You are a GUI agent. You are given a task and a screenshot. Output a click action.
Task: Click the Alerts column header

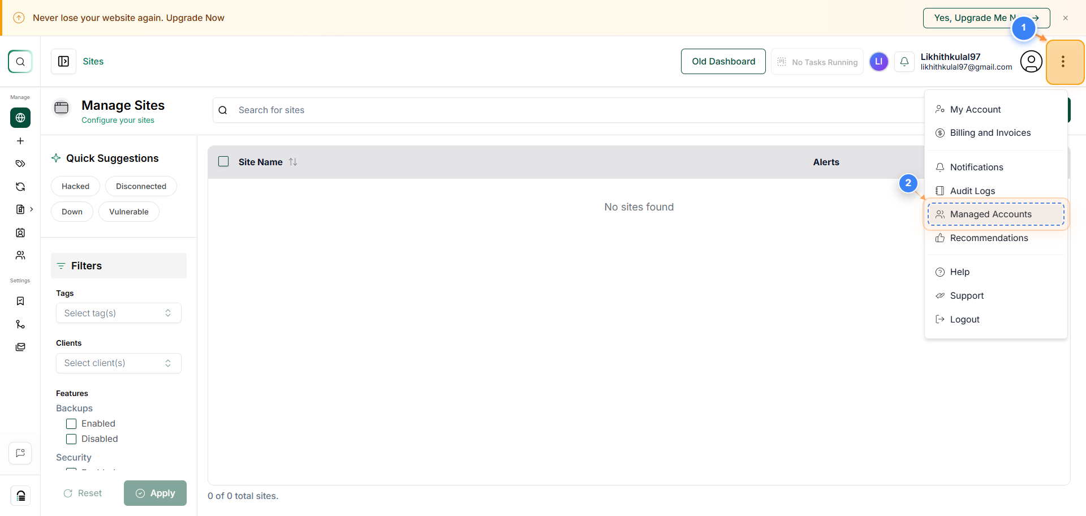click(x=826, y=162)
